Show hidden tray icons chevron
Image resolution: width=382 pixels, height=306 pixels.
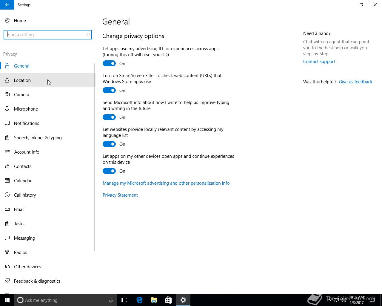329,300
